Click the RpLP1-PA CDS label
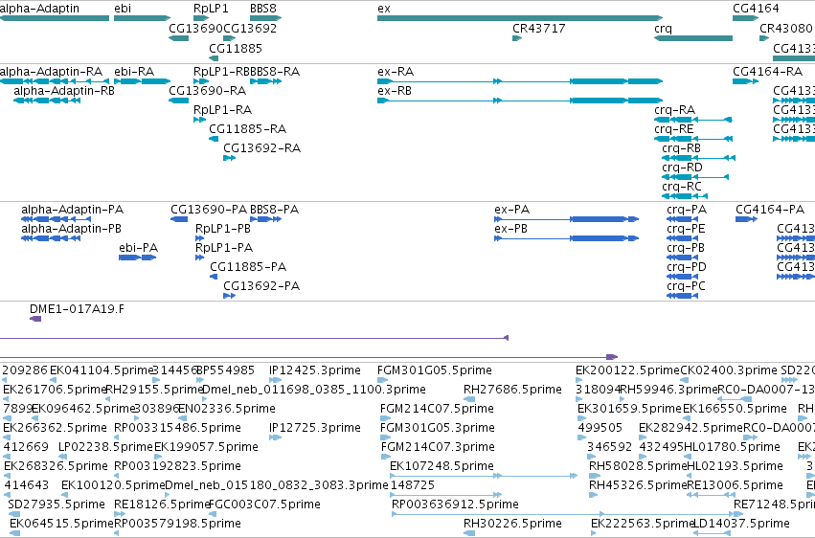Image resolution: width=815 pixels, height=538 pixels. (224, 248)
